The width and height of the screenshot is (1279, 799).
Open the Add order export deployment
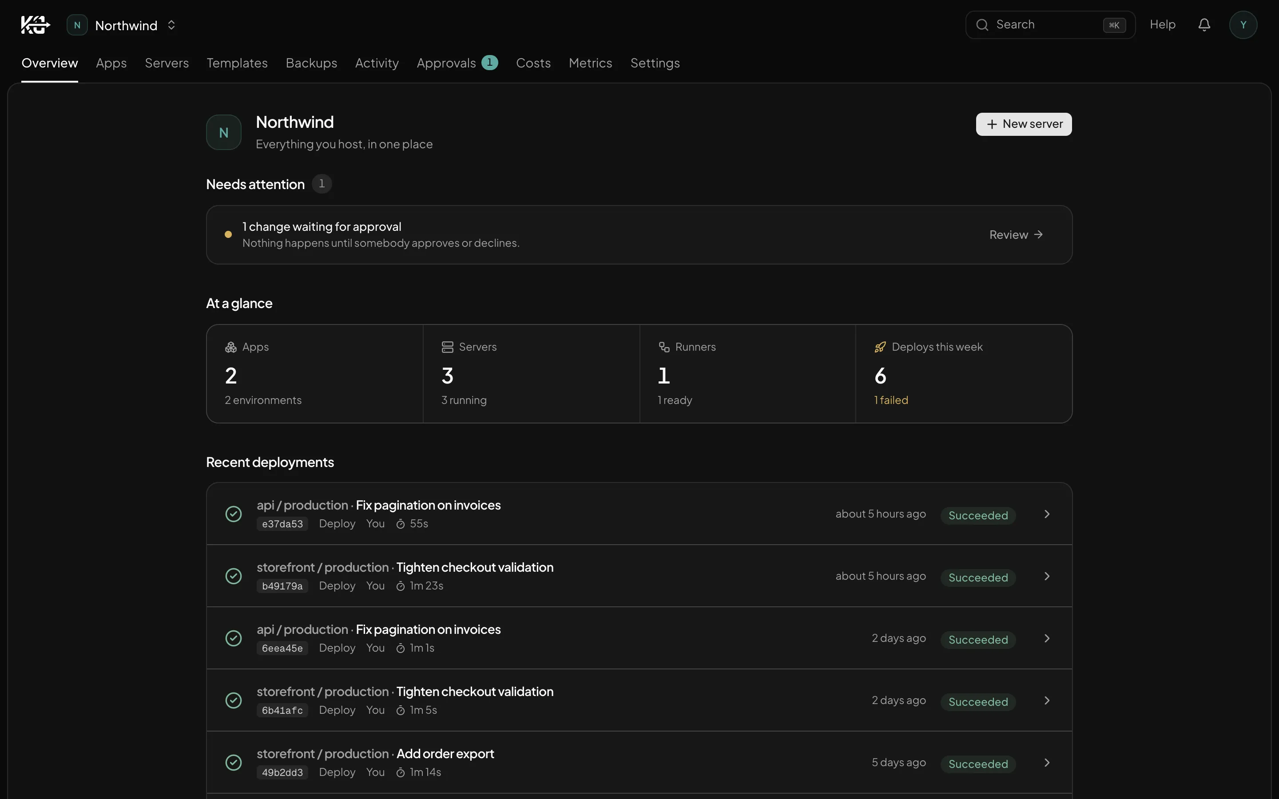tap(639, 763)
